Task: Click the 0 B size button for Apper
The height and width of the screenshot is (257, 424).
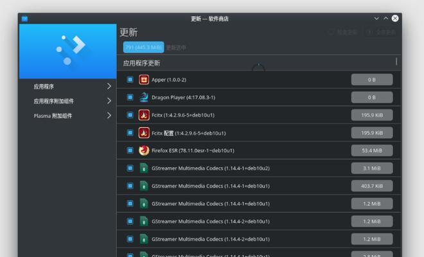Action: tap(372, 80)
